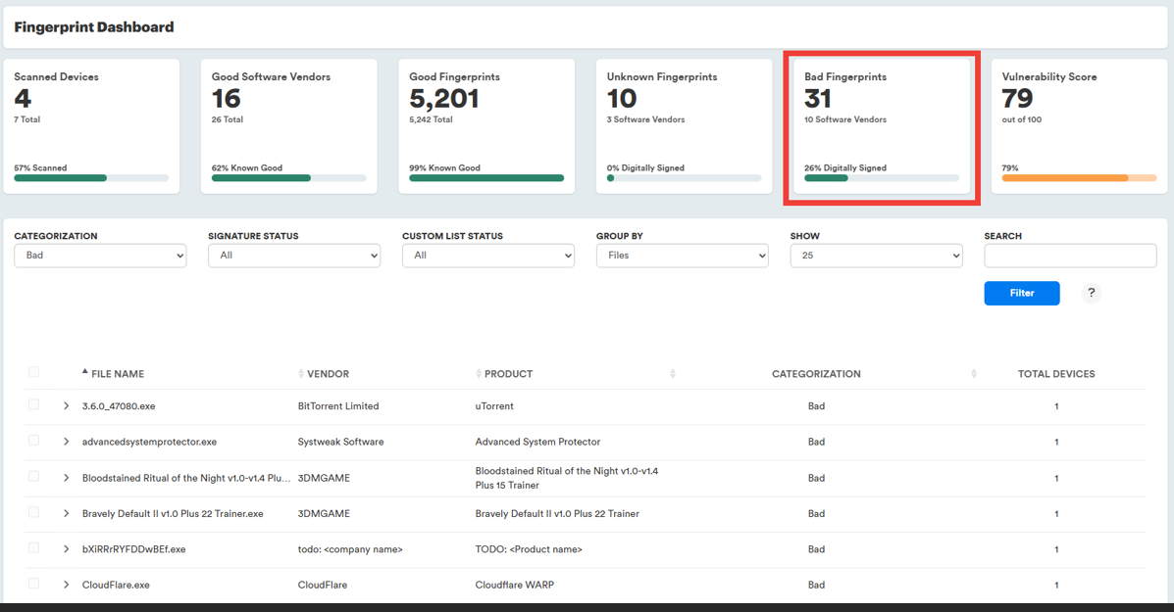Toggle the select-all checkbox in table header
Image resolution: width=1174 pixels, height=612 pixels.
33,372
